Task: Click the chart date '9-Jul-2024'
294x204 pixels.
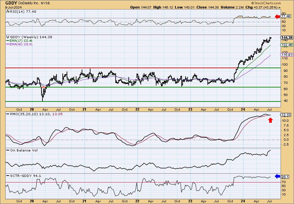Action: coord(13,7)
